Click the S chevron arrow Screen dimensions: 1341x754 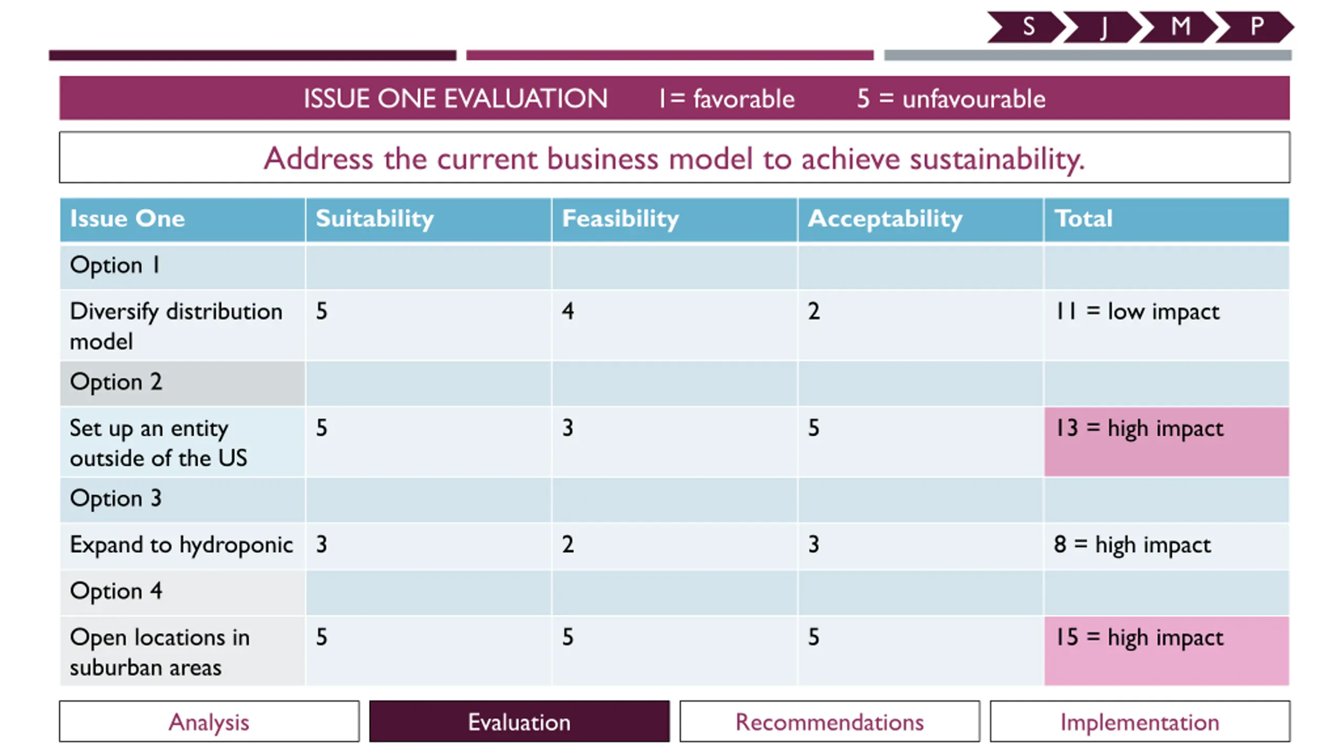click(x=1027, y=27)
